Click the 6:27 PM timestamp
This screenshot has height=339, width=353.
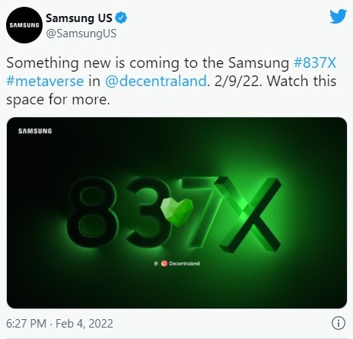[26, 324]
